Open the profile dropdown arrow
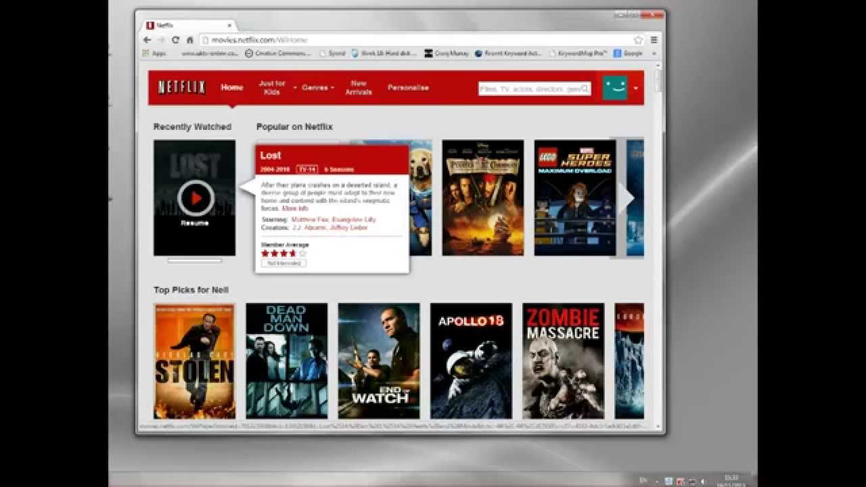Screen dimensions: 866x487 tap(635, 89)
